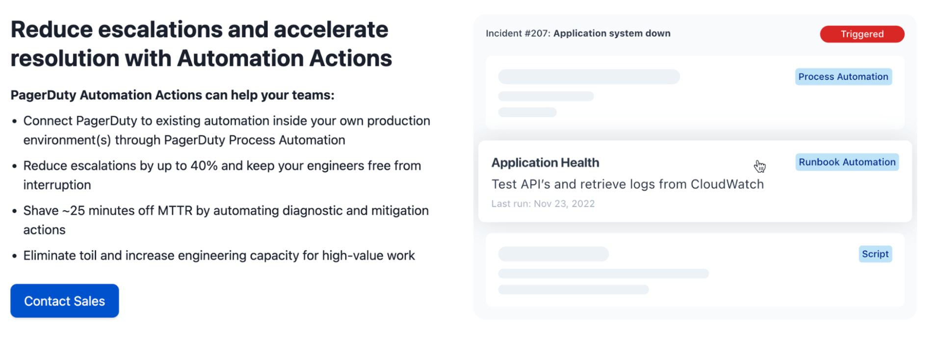Click the shortest placeholder bar in Process Automation card
The width and height of the screenshot is (942, 348).
pyautogui.click(x=527, y=112)
